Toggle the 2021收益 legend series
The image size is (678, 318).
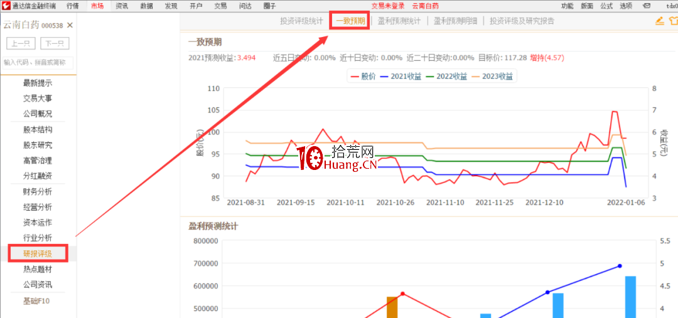(401, 77)
